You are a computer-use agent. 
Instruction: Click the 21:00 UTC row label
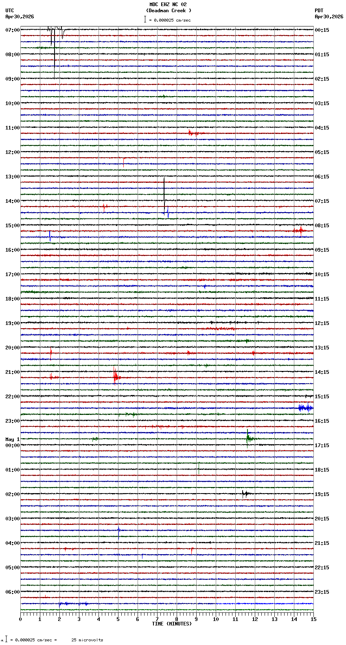(12, 372)
